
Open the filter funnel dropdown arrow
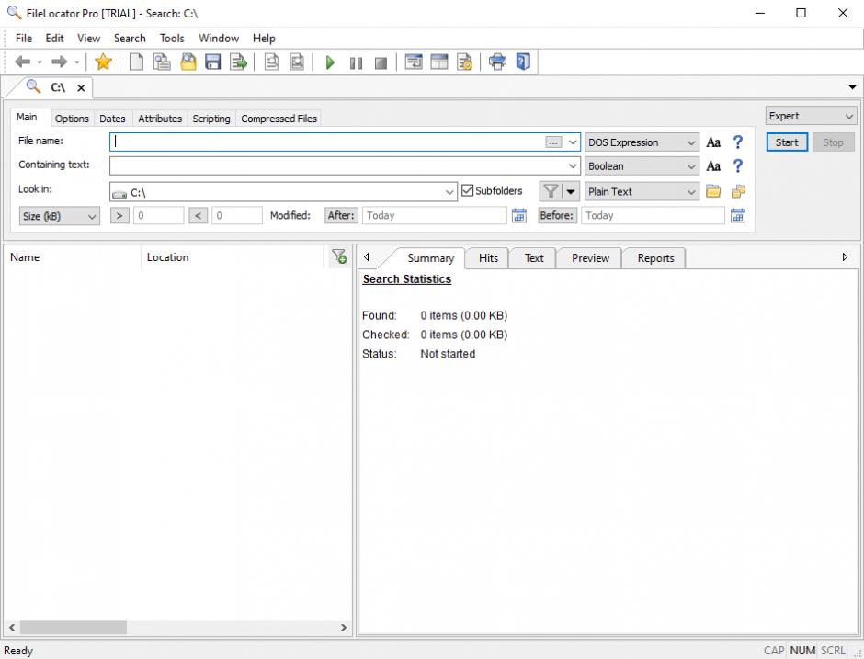coord(571,191)
